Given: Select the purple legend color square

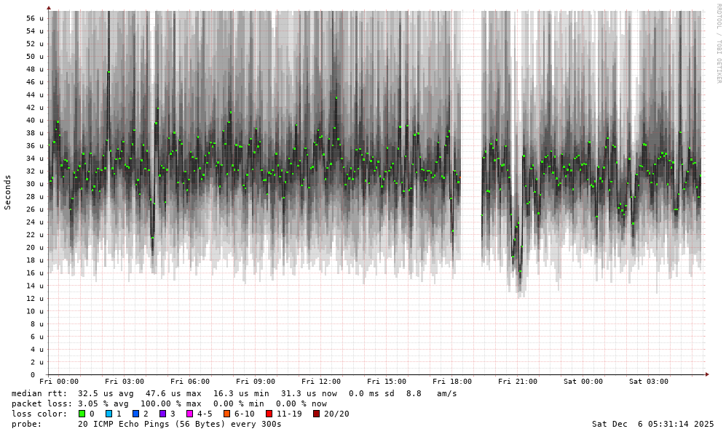Looking at the screenshot, I should coord(162,414).
